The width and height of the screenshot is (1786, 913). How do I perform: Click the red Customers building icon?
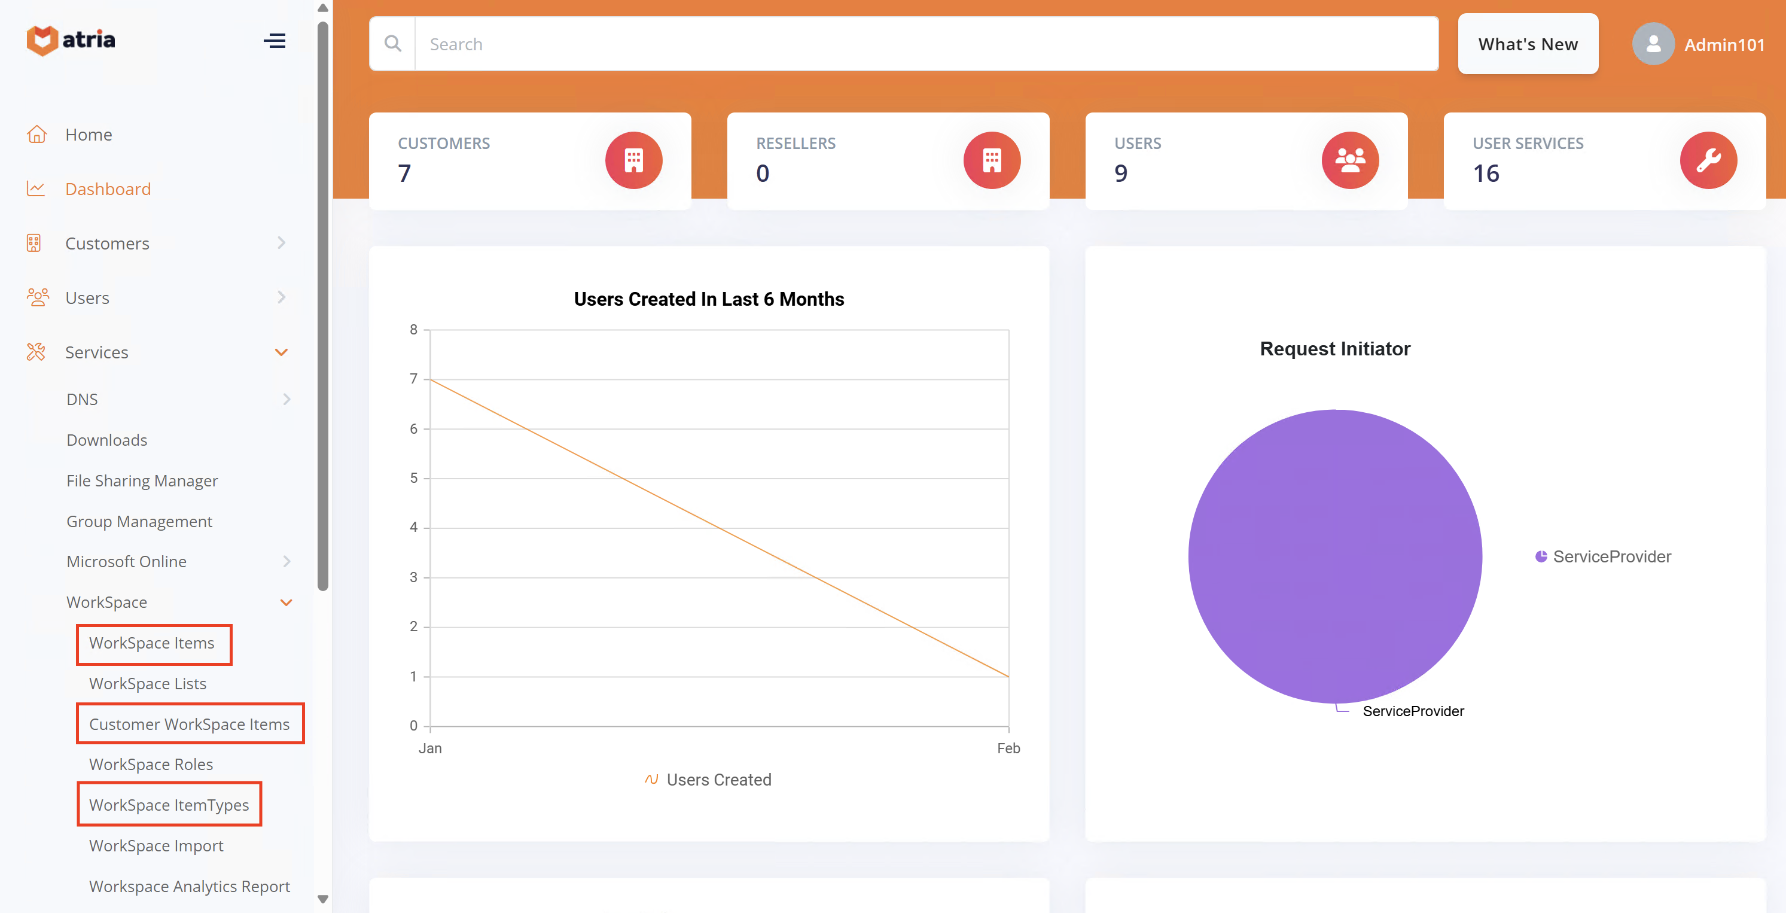(633, 160)
